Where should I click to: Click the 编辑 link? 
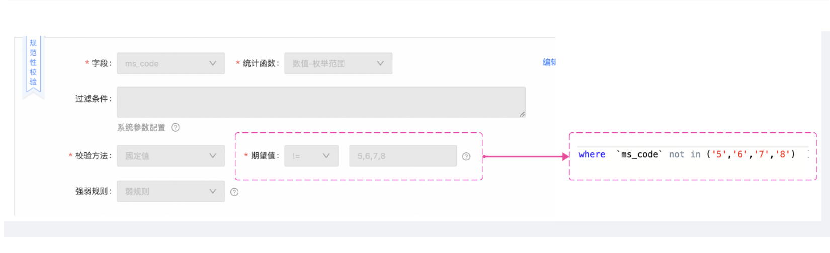549,62
